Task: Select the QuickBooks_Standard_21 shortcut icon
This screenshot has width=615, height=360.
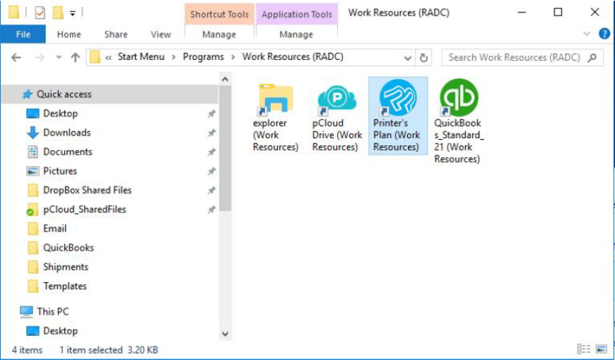Action: [x=459, y=97]
